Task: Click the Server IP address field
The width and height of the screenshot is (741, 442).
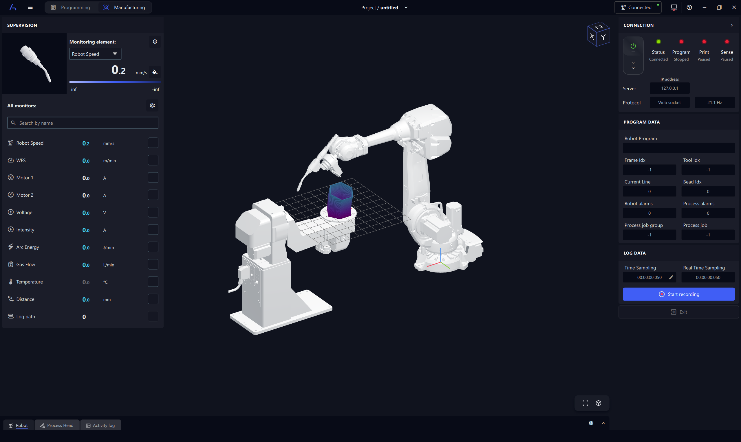Action: (x=669, y=88)
